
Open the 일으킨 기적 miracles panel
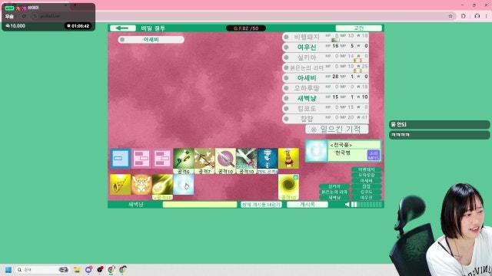[337, 129]
